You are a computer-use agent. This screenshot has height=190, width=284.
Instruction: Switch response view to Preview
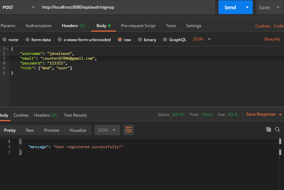click(x=51, y=130)
